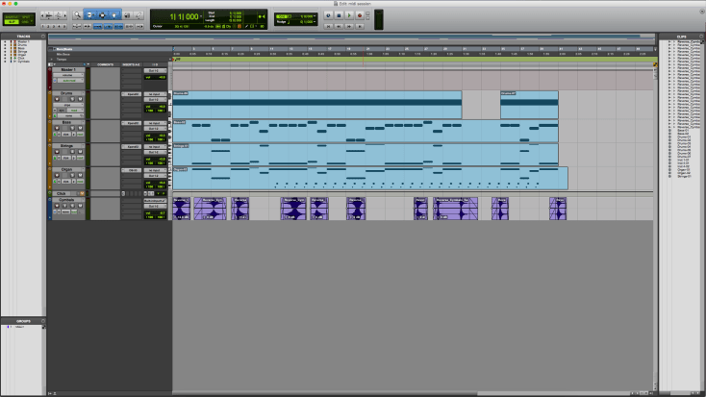This screenshot has height=397, width=706.
Task: Open Drums track Kontakt insert selector
Action: (x=132, y=94)
